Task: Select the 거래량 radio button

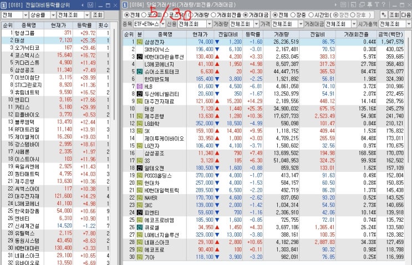Action: click(191, 15)
